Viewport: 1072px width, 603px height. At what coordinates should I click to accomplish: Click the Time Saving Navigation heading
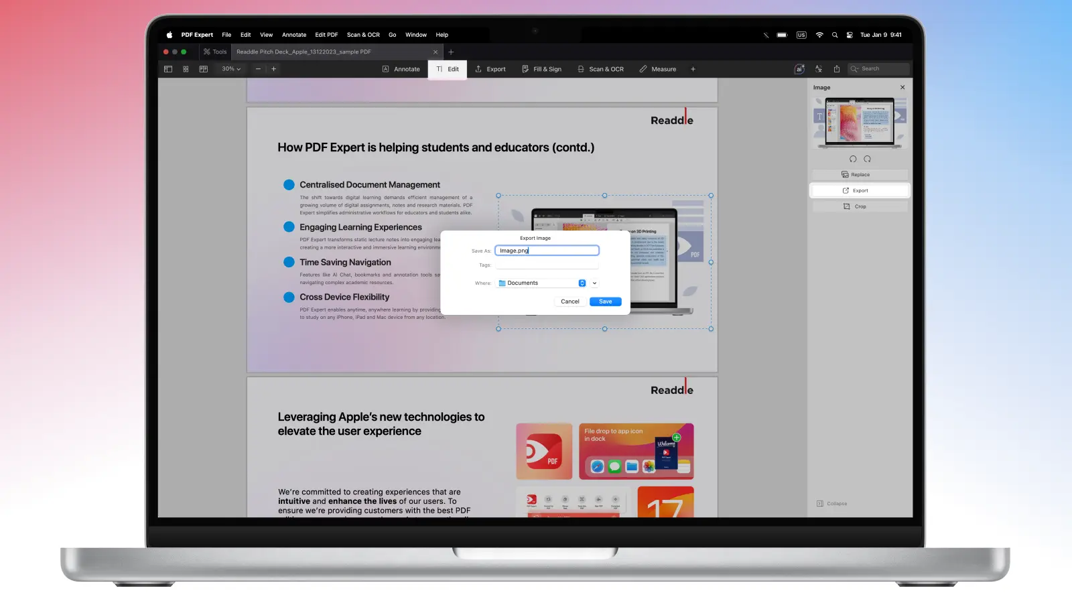coord(345,263)
